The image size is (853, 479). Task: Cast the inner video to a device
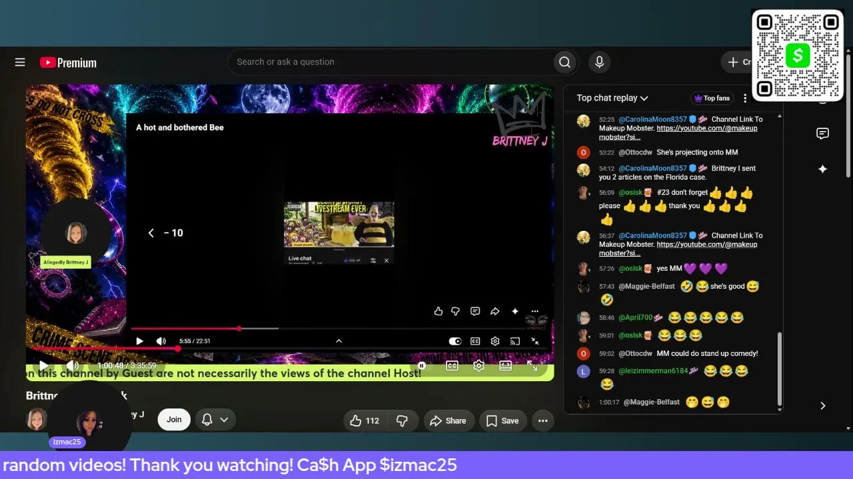tap(514, 341)
